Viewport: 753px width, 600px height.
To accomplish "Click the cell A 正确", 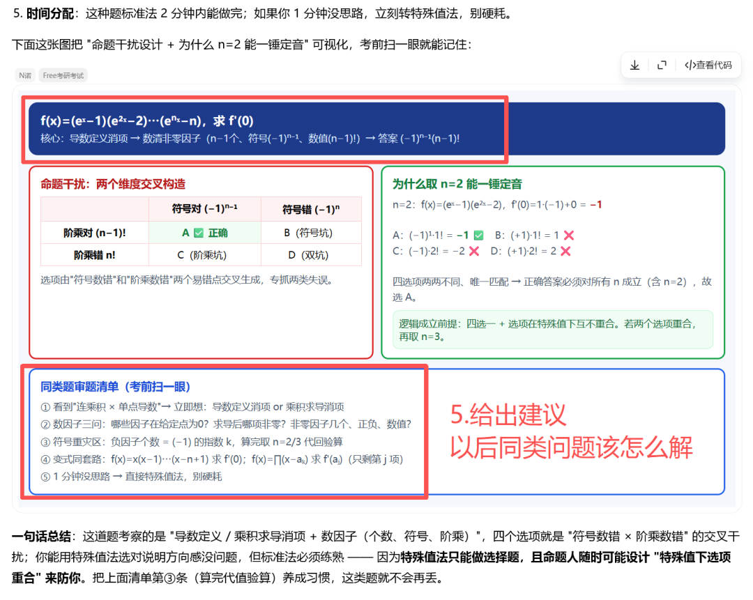I will (204, 233).
